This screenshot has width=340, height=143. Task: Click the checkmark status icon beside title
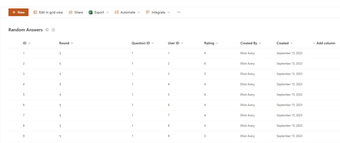[x=53, y=30]
